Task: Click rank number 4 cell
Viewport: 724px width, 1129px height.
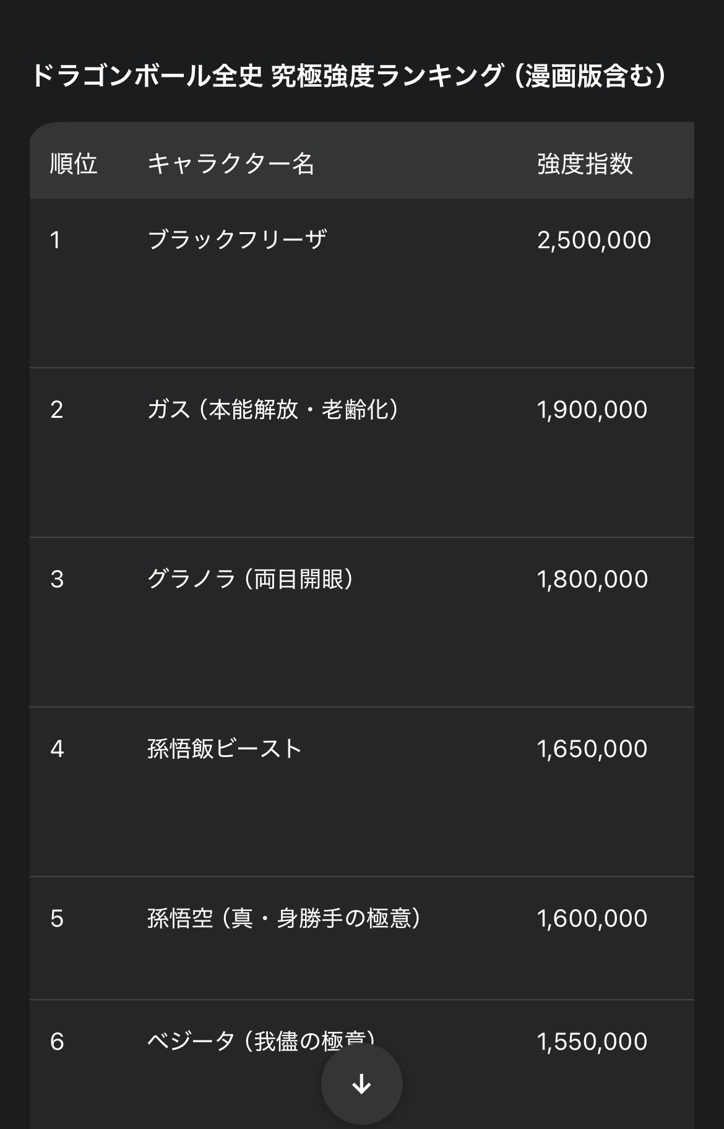Action: 57,749
